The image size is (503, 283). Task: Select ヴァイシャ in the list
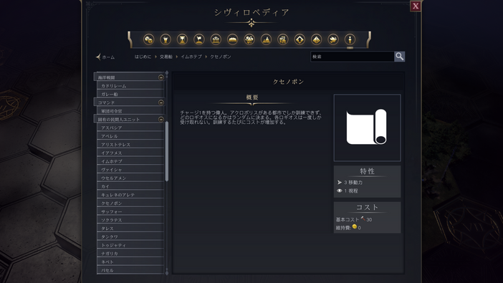[x=130, y=169]
